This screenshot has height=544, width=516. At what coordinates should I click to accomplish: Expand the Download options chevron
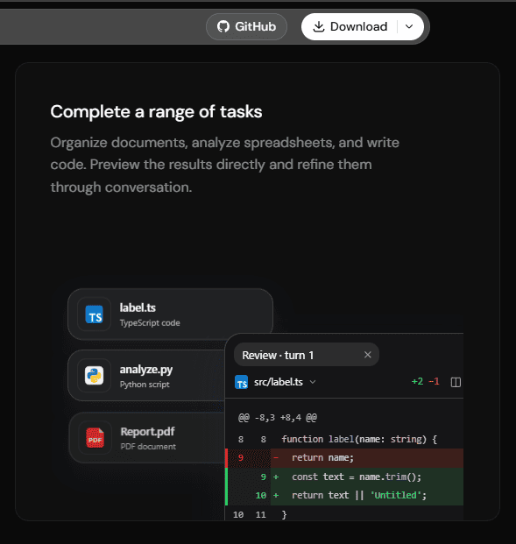(x=409, y=26)
